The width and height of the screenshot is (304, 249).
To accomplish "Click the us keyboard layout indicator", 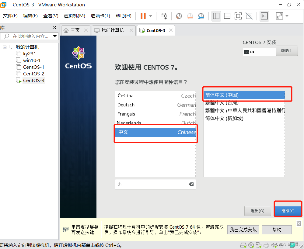I will 259,52.
